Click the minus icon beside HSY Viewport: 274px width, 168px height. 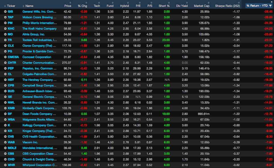[5, 80]
